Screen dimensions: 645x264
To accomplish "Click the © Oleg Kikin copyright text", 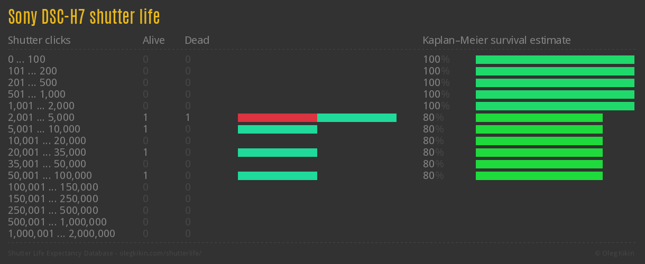I will pyautogui.click(x=615, y=253).
